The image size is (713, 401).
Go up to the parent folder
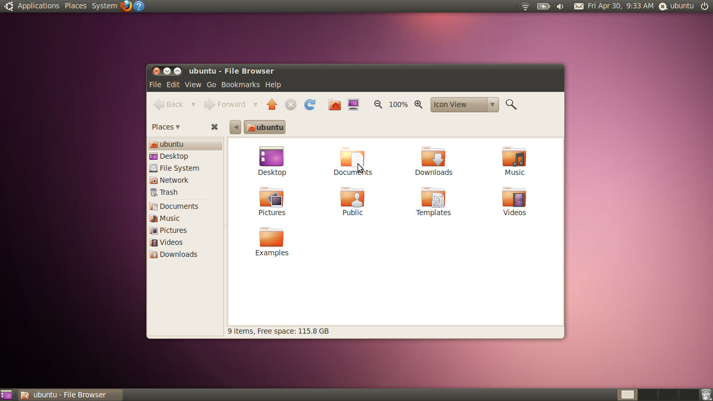pyautogui.click(x=271, y=104)
